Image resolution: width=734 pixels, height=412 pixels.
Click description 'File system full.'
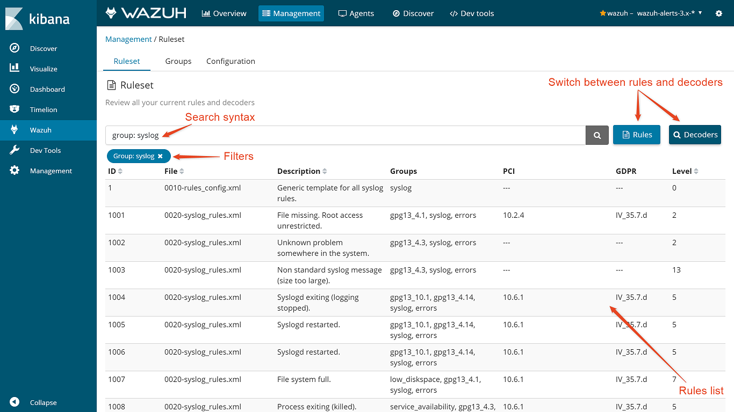coord(304,379)
